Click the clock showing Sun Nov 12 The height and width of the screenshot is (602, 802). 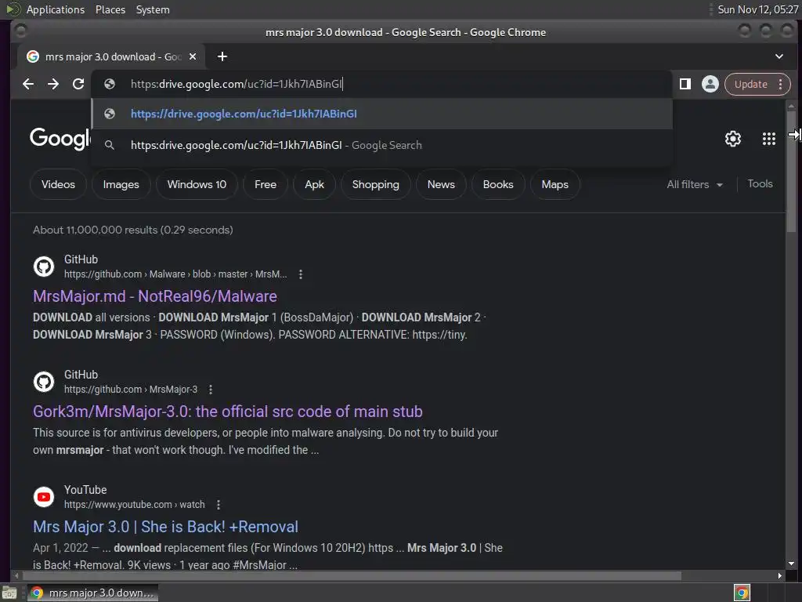point(757,9)
